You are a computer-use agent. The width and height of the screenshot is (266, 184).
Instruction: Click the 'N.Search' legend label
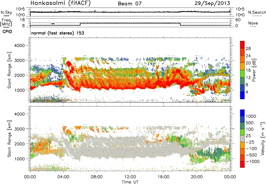pos(257,12)
